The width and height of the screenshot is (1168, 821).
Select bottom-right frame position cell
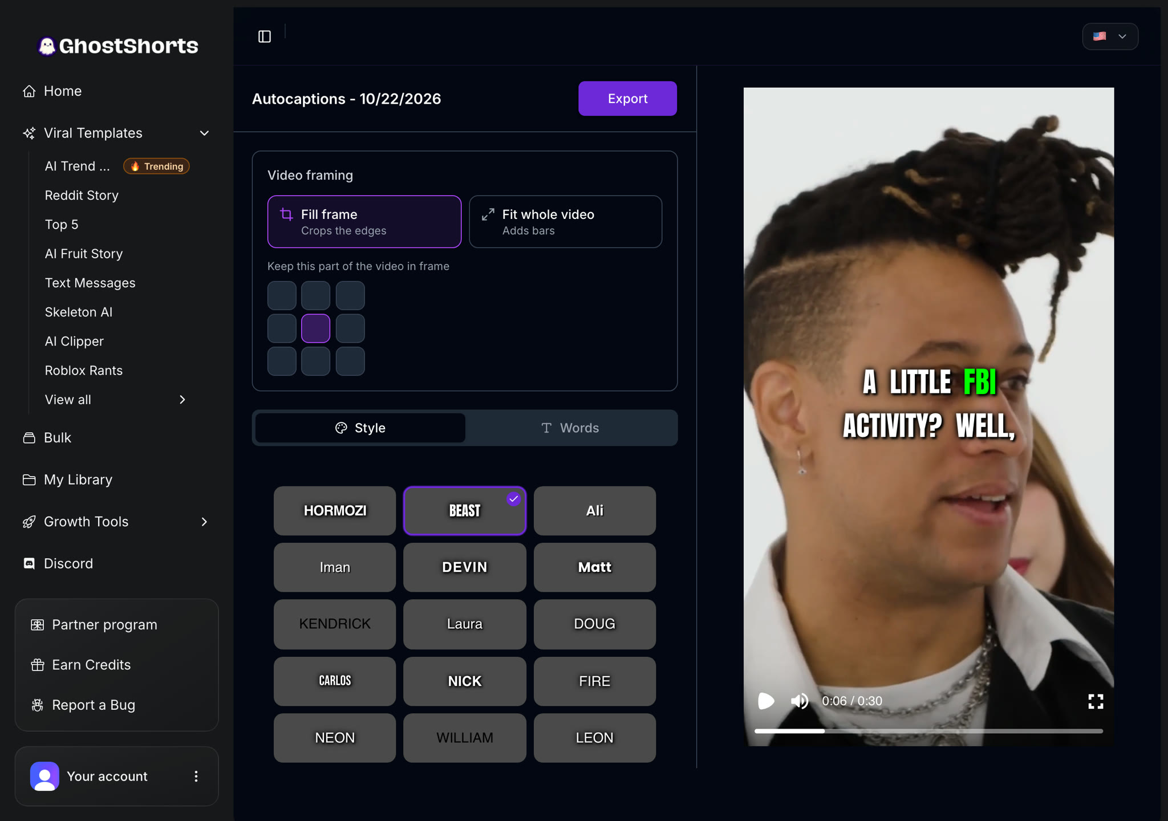[x=350, y=361]
